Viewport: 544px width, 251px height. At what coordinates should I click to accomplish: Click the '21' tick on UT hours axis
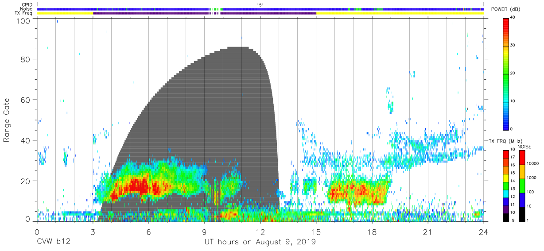[427, 232]
